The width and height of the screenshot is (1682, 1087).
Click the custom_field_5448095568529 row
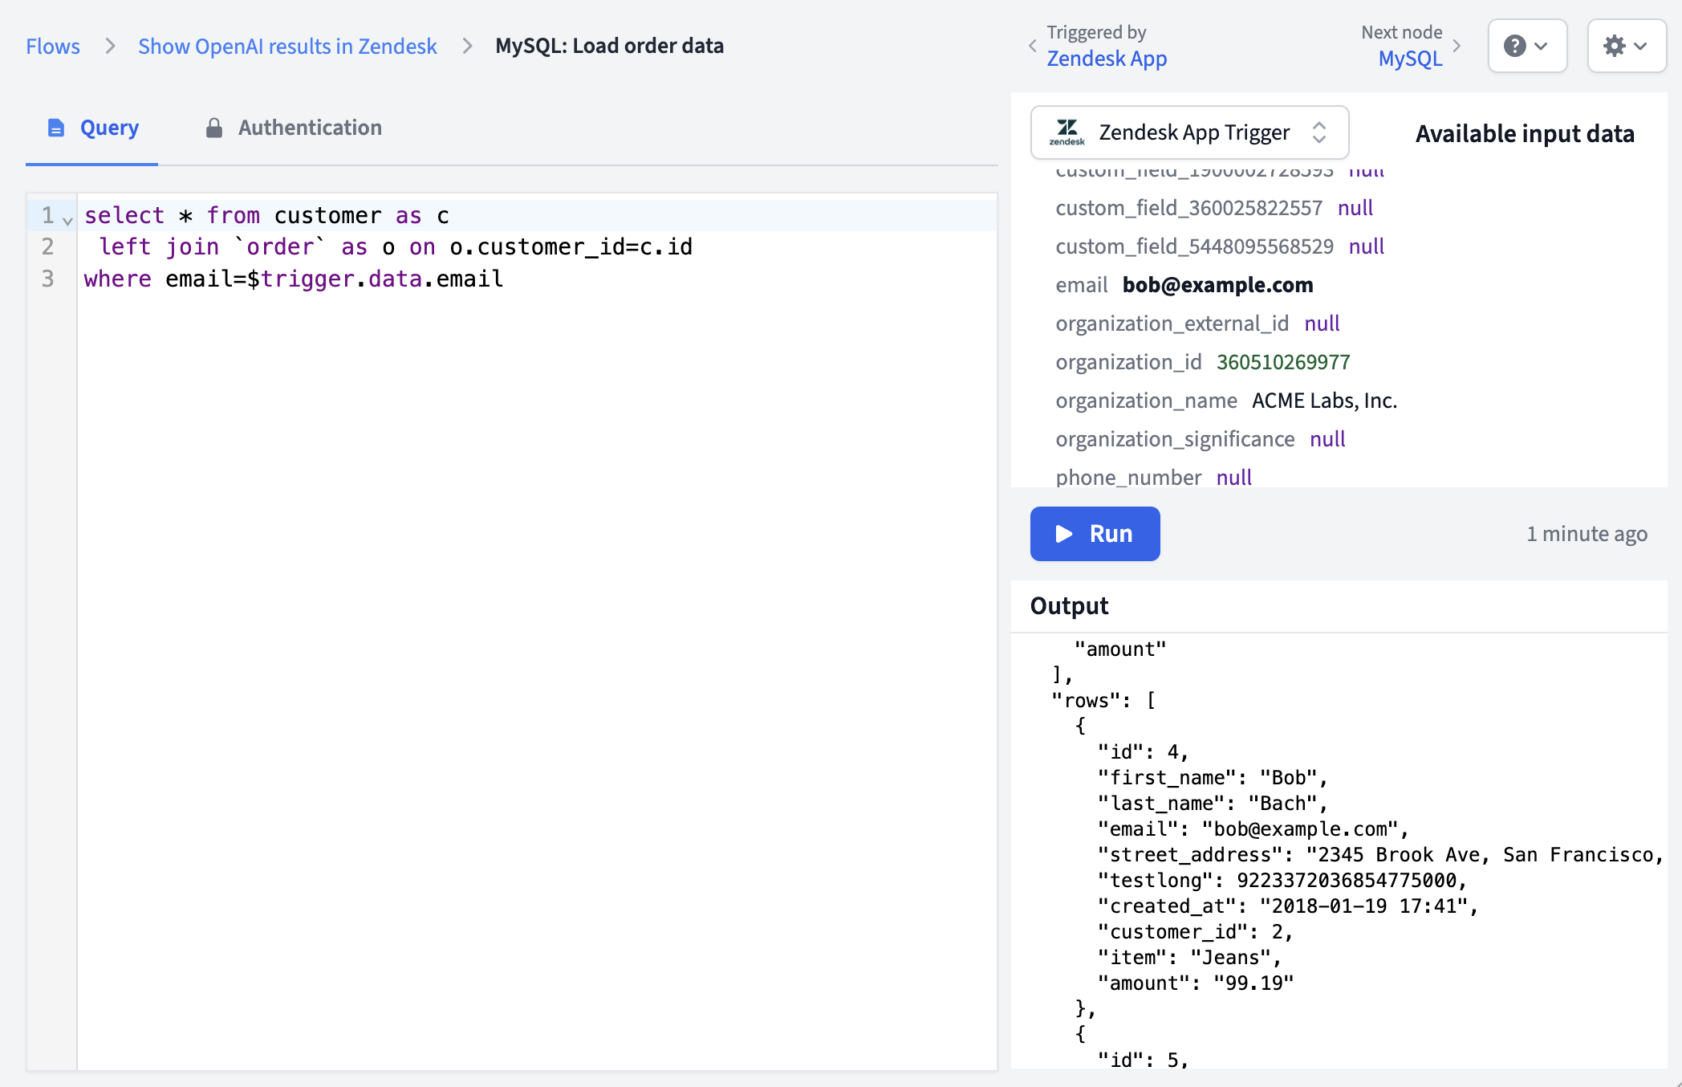1220,246
